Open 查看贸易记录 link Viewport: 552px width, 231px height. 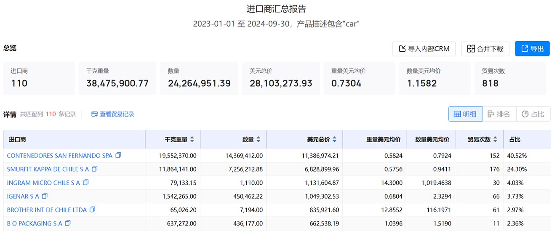113,114
